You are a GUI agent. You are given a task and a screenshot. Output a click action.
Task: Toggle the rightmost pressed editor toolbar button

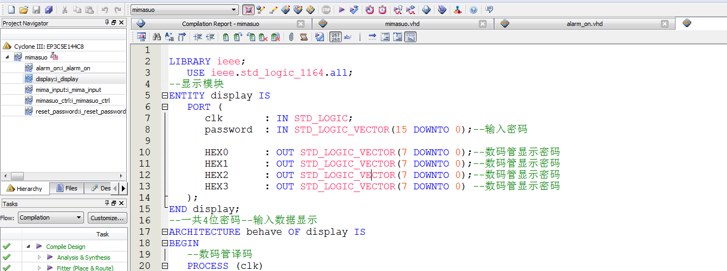tap(411, 37)
